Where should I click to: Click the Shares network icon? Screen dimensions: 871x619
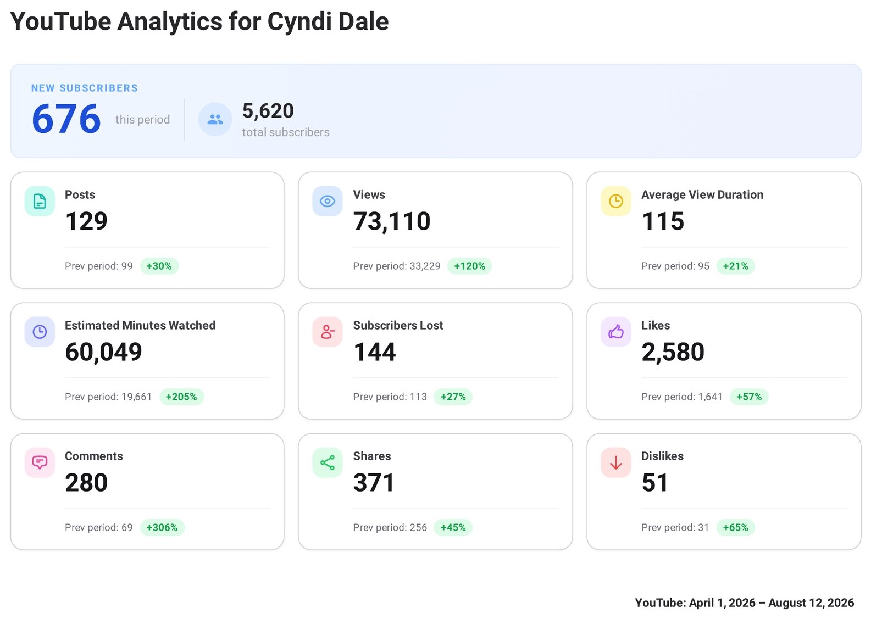(x=328, y=462)
